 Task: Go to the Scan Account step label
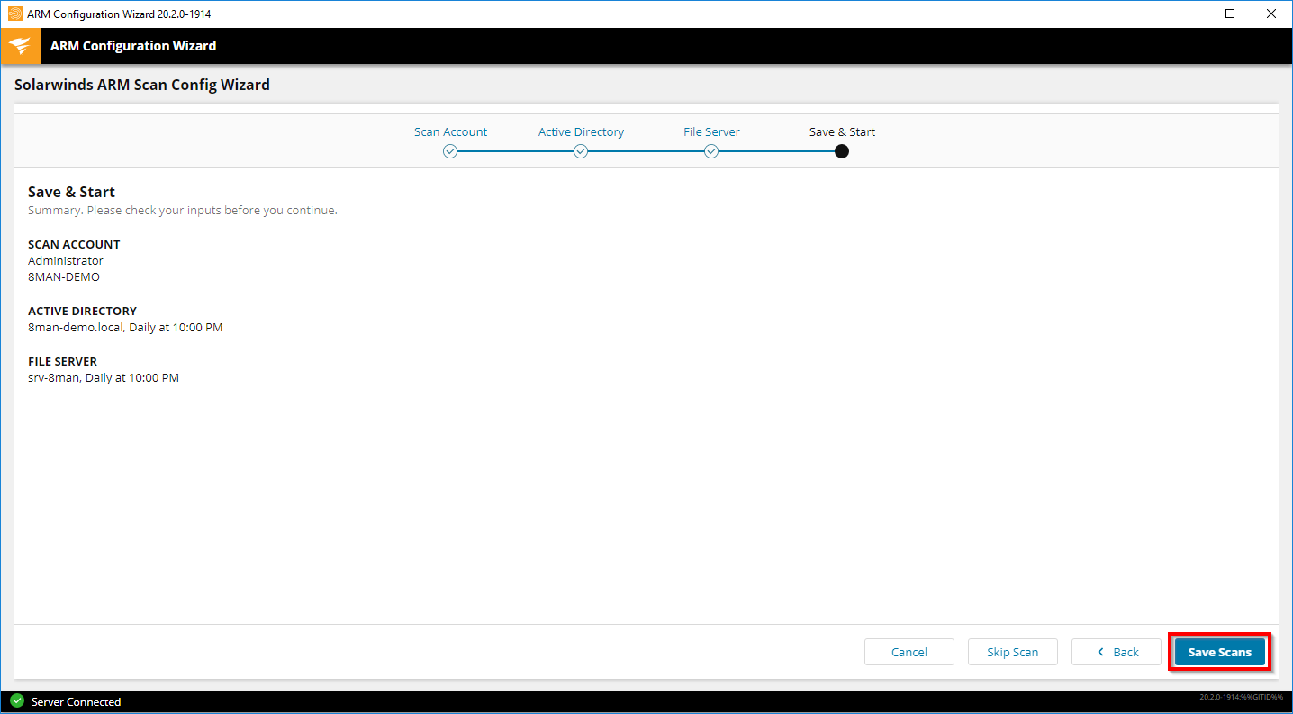[x=450, y=131]
